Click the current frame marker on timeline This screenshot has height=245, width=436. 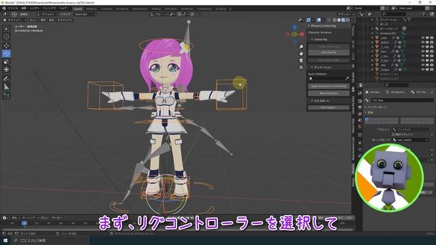25,223
